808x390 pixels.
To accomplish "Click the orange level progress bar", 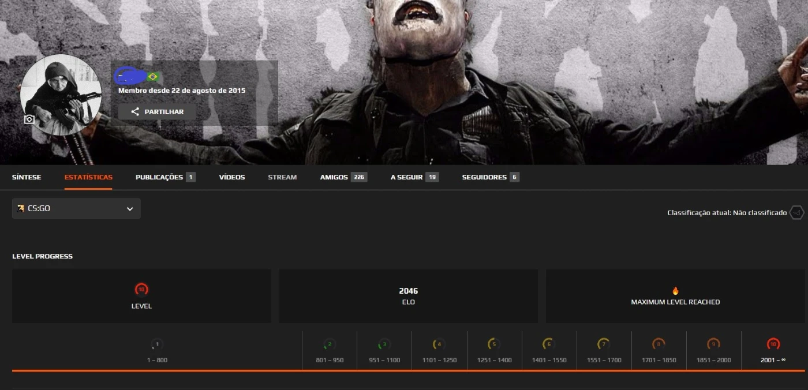I will (408, 371).
